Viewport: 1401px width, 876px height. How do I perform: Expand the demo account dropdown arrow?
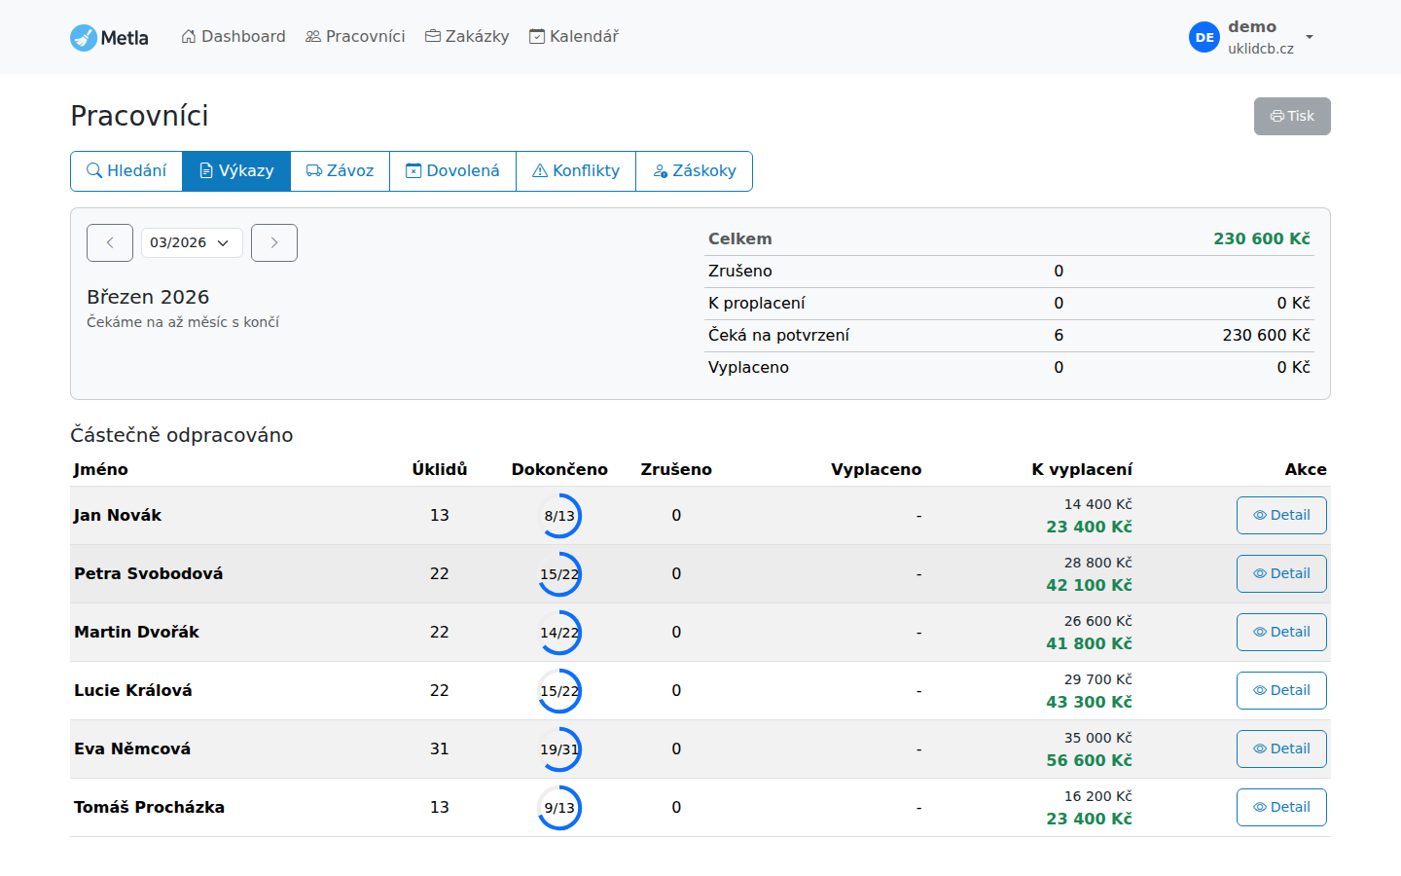point(1310,37)
